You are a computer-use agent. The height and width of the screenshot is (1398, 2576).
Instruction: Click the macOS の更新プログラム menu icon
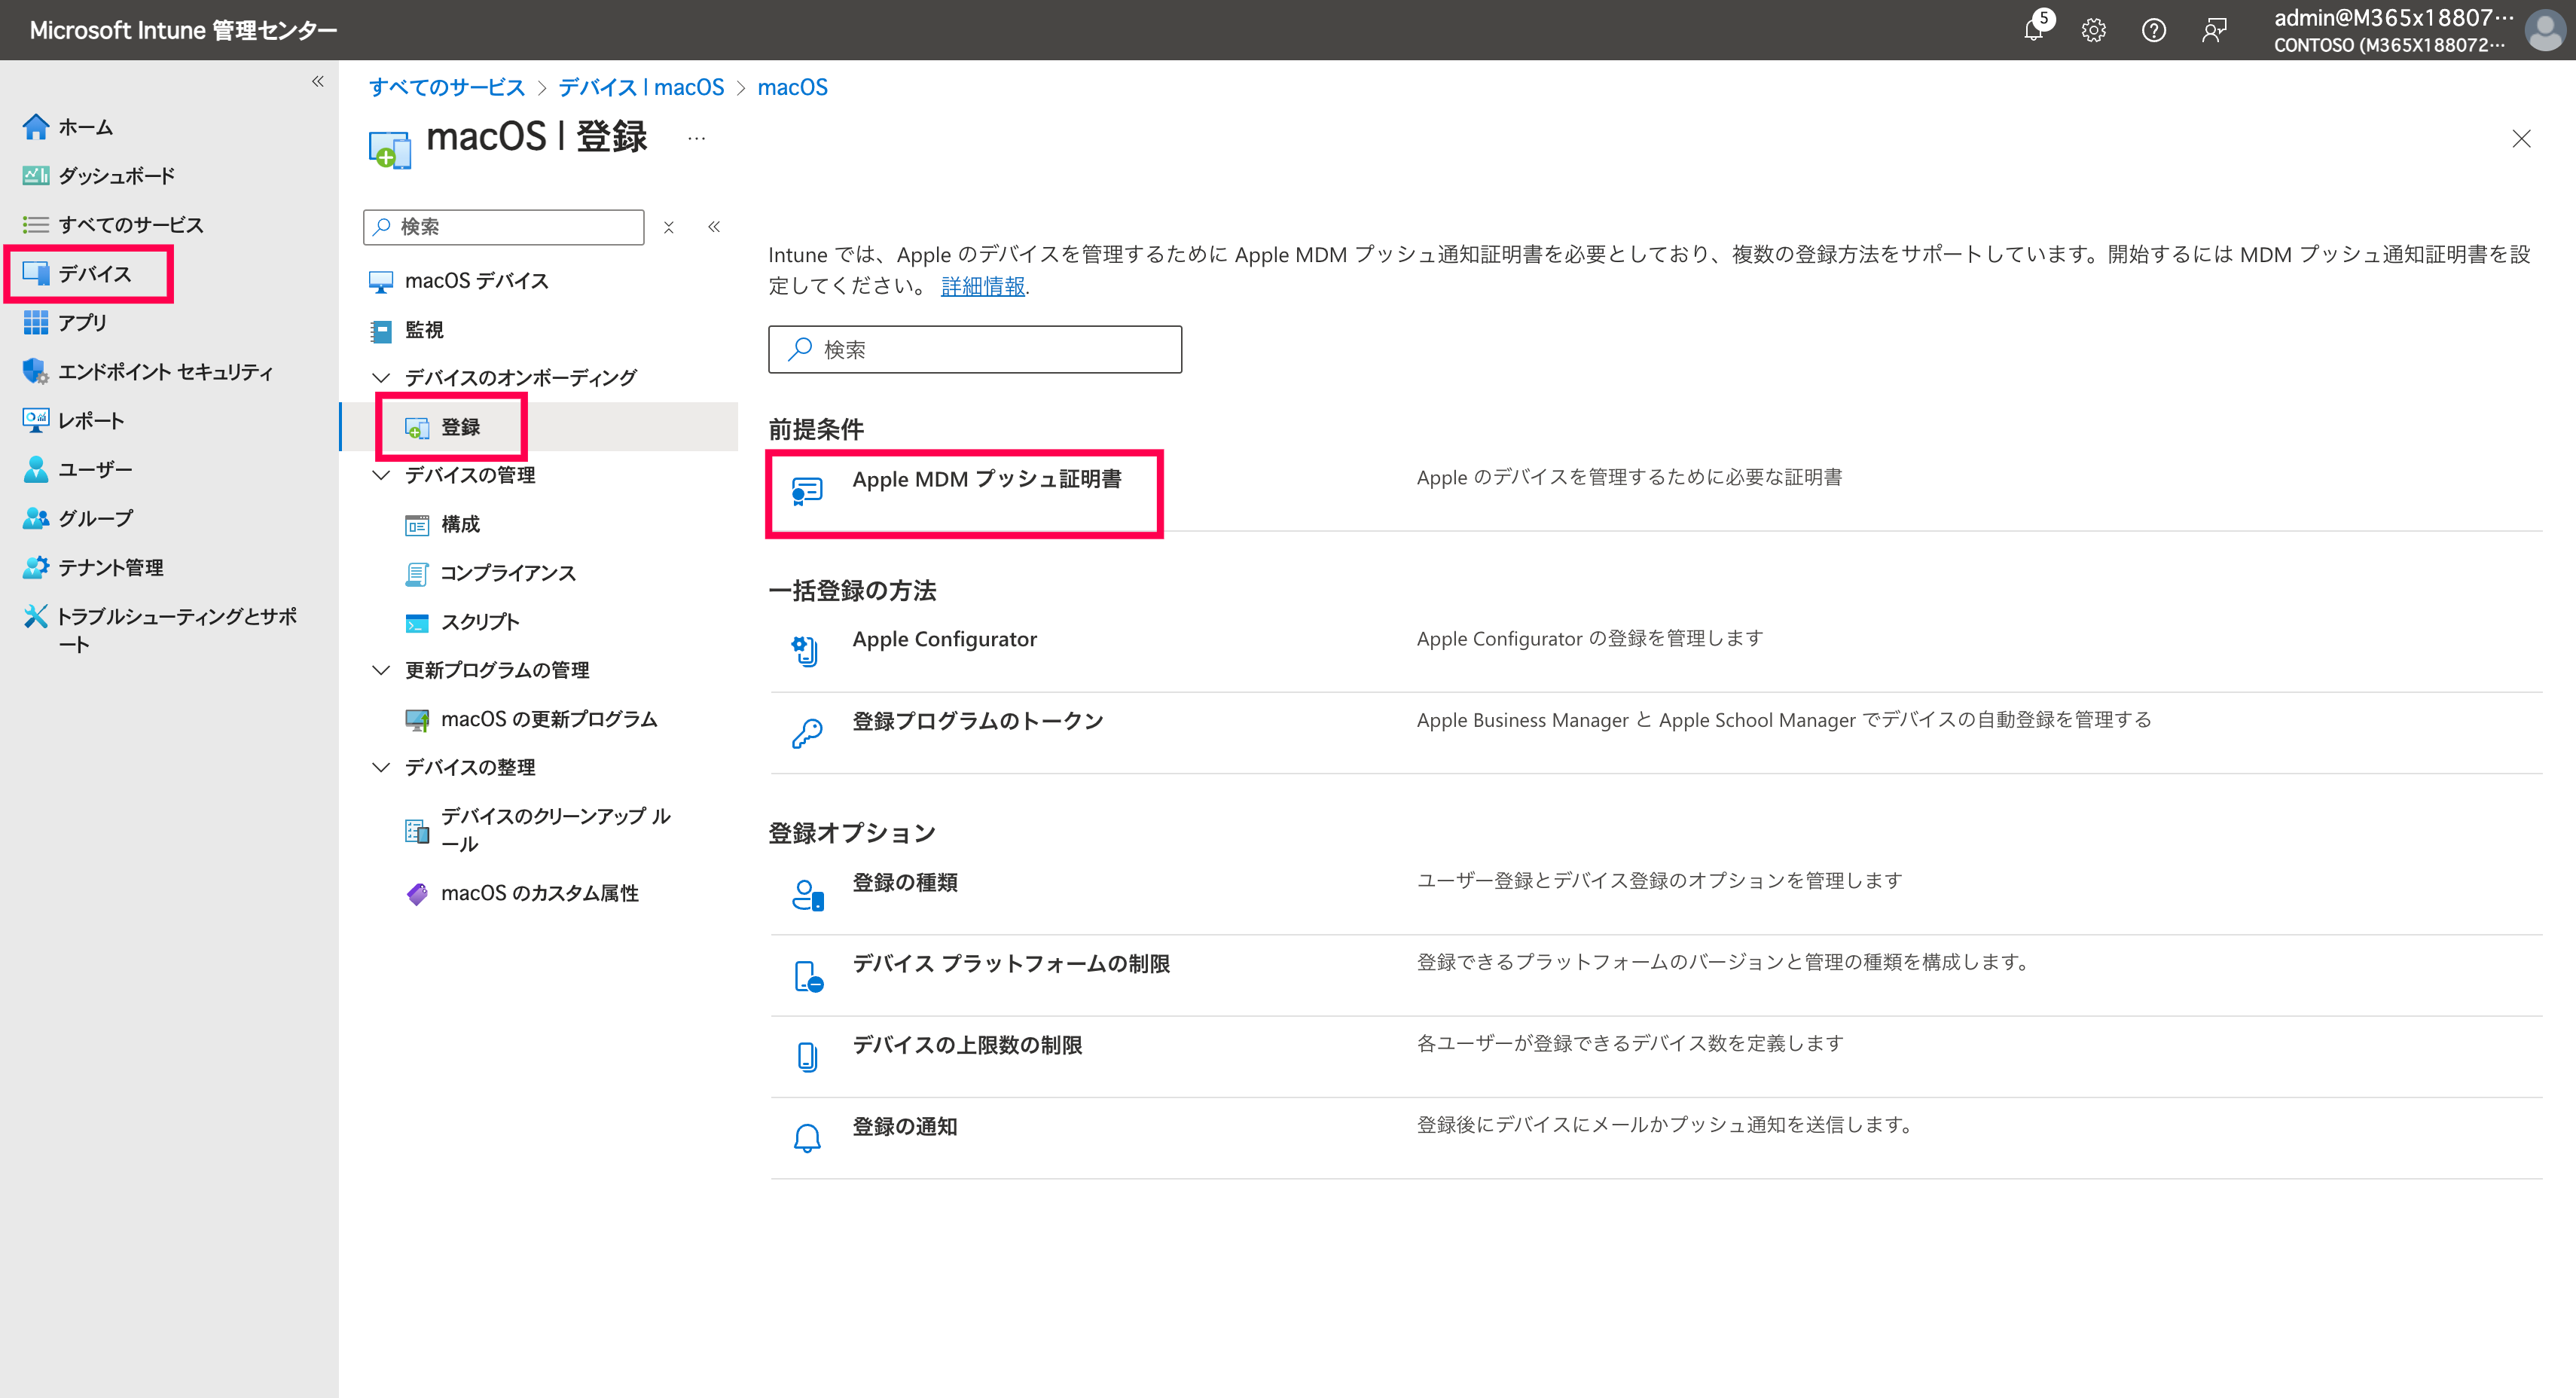[x=417, y=719]
